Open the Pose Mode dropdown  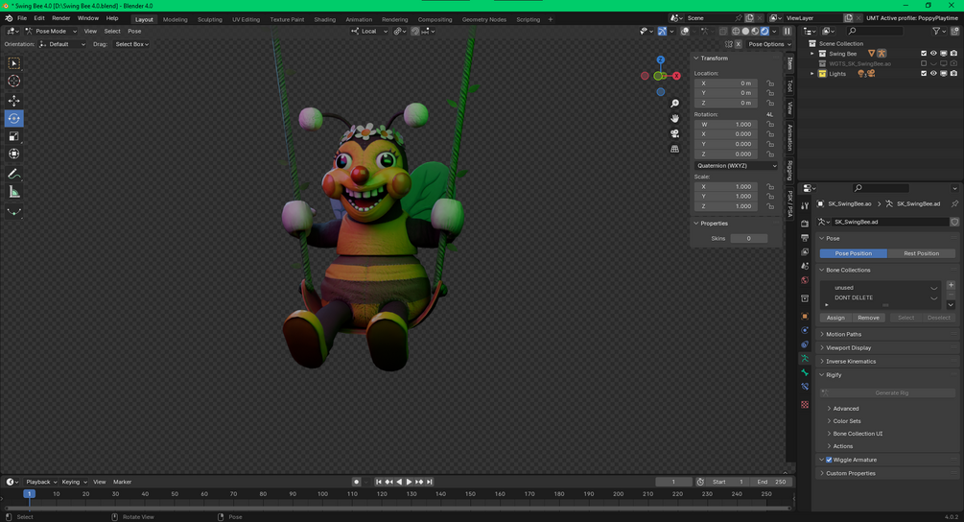tap(51, 32)
